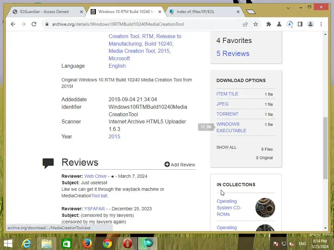Click the Build 10240 topic link
This screenshot has width=334, height=250.
pos(158,44)
